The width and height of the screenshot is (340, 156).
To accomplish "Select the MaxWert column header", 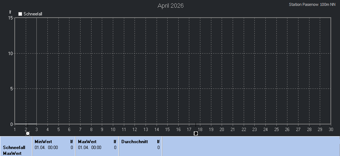I will click(87, 141).
